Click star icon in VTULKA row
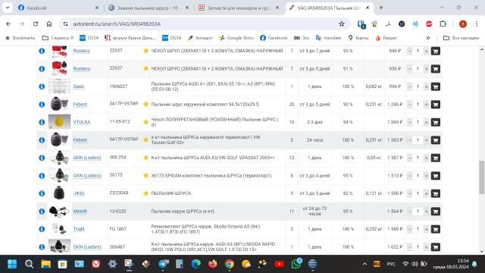 point(146,122)
